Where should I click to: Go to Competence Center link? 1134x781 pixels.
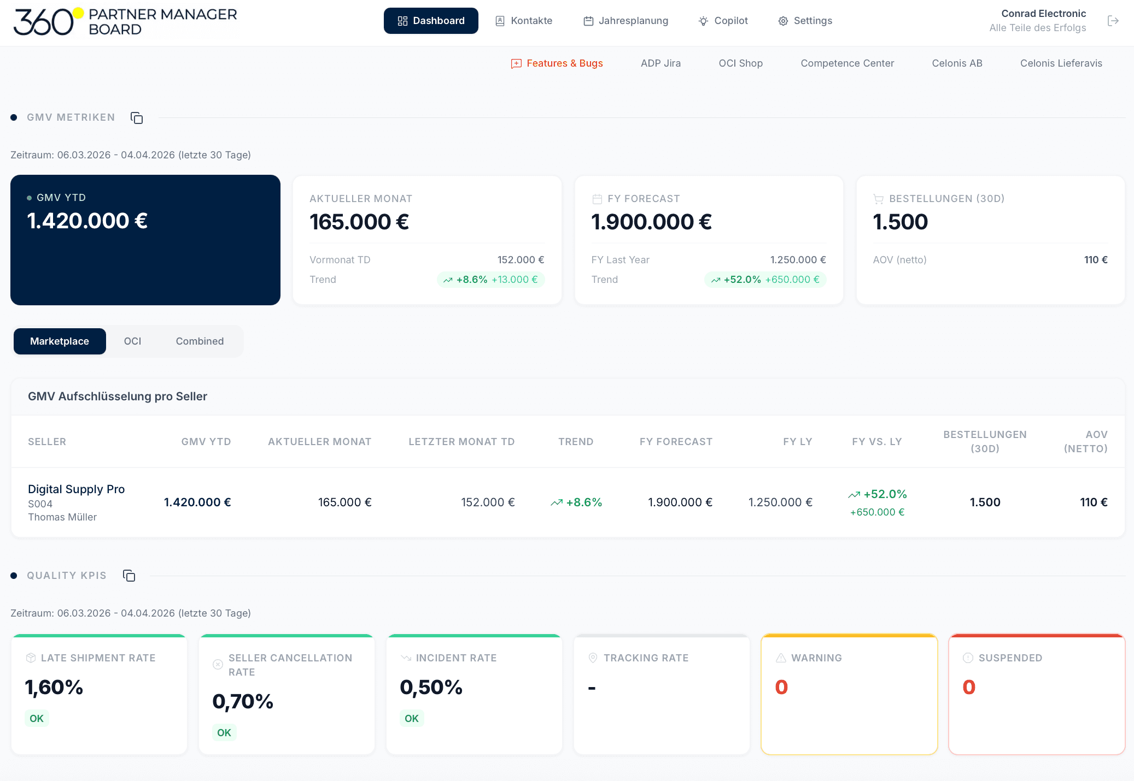coord(847,63)
